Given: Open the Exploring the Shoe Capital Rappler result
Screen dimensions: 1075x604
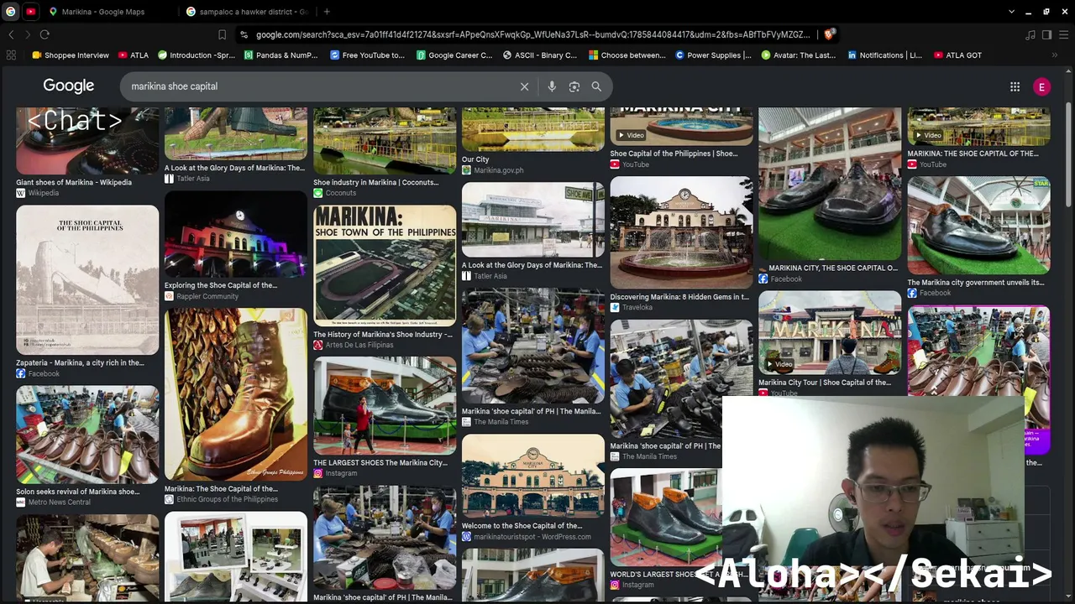Looking at the screenshot, I should (221, 285).
